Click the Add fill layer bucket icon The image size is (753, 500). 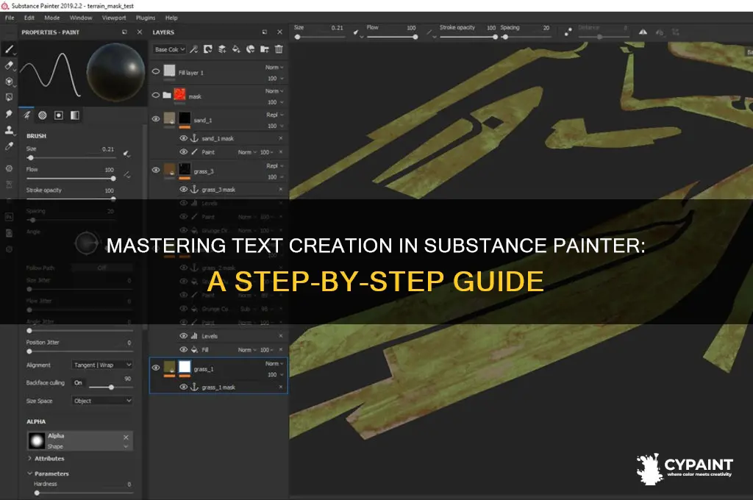click(236, 49)
